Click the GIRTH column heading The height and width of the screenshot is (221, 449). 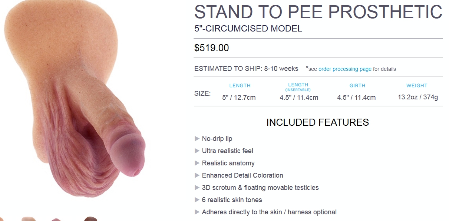357,86
